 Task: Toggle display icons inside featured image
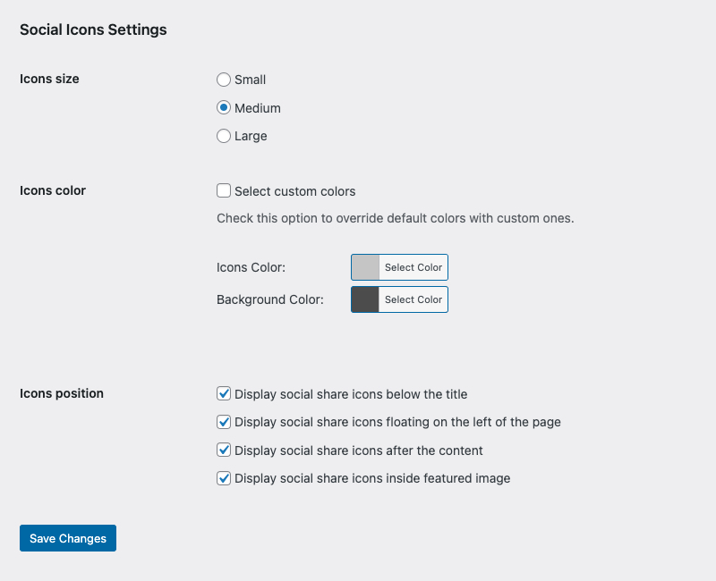[x=224, y=478]
